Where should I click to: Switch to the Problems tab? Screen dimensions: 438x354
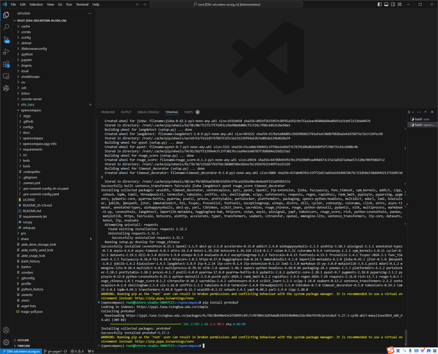tap(108, 112)
